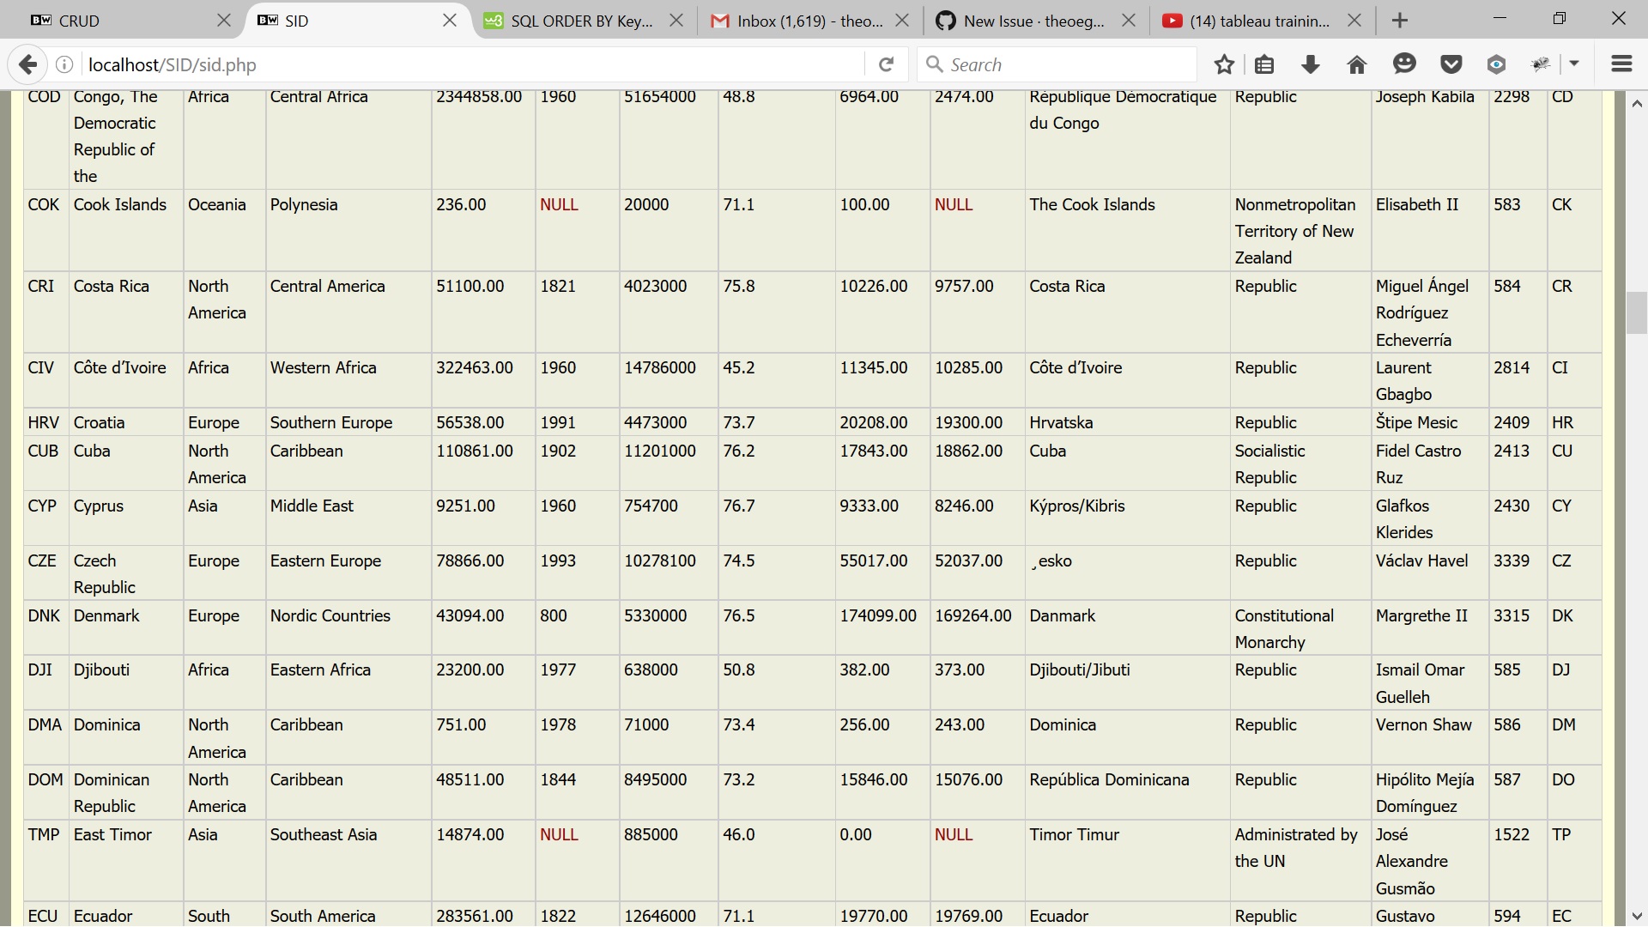Open a new tab with plus button
The width and height of the screenshot is (1648, 927).
tap(1400, 21)
